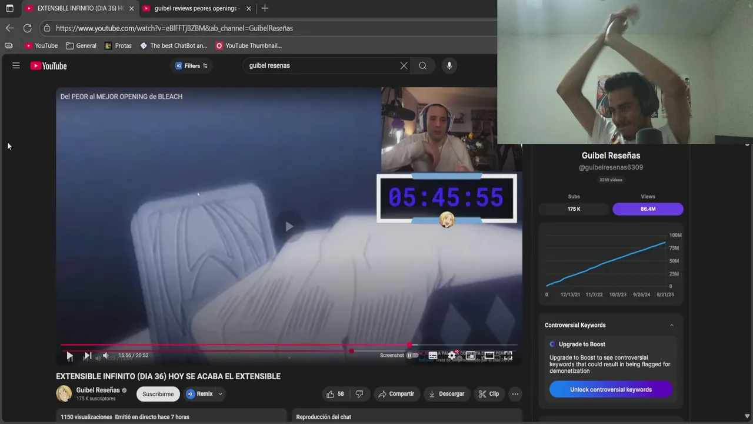This screenshot has height=424, width=753.
Task: Click the Upgrade to Boost heading
Action: pyautogui.click(x=582, y=344)
